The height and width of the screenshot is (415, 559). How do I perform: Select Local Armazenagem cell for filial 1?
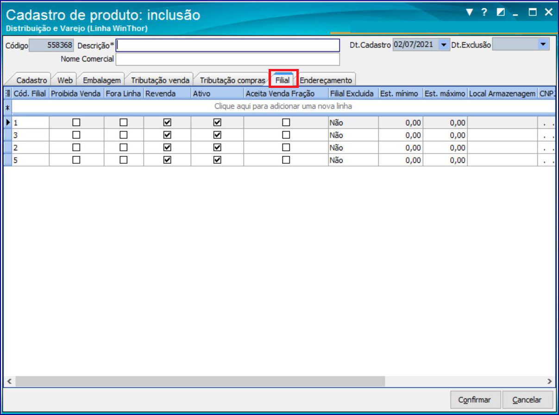click(x=502, y=123)
